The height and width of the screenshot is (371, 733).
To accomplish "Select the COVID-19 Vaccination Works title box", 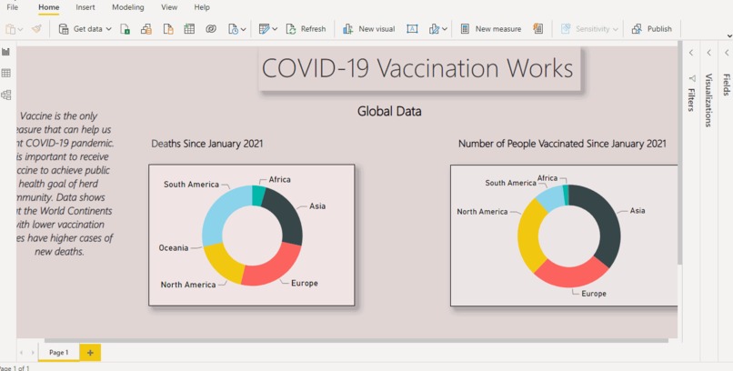I will point(419,68).
